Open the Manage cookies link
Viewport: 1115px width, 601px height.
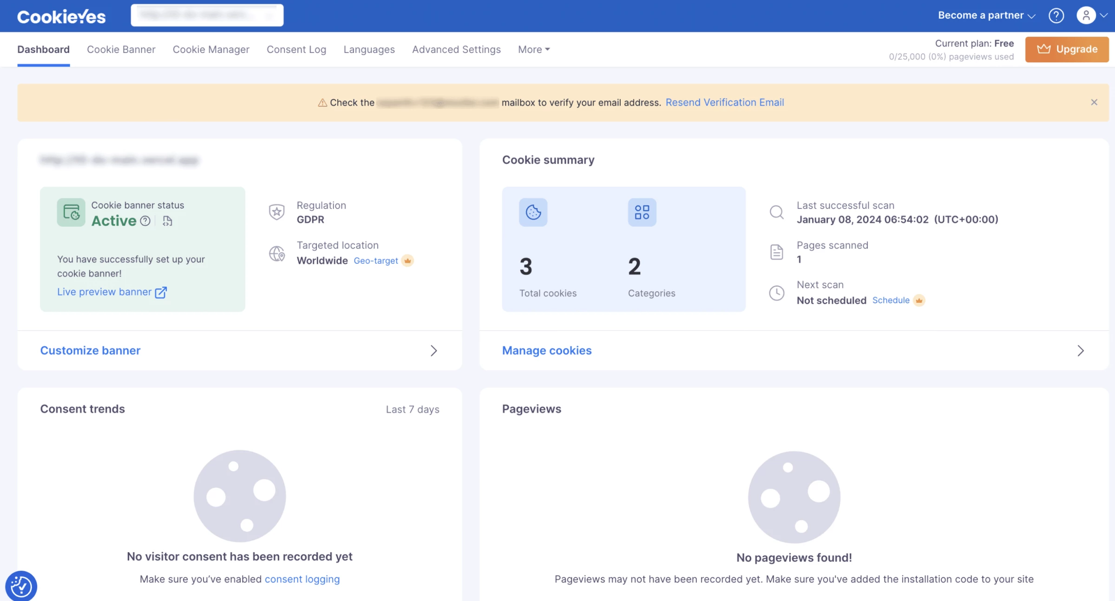coord(547,350)
